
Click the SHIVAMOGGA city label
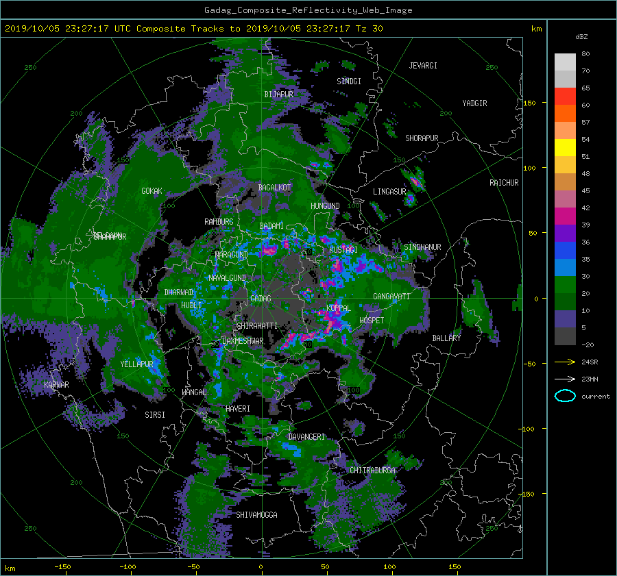pyautogui.click(x=256, y=514)
